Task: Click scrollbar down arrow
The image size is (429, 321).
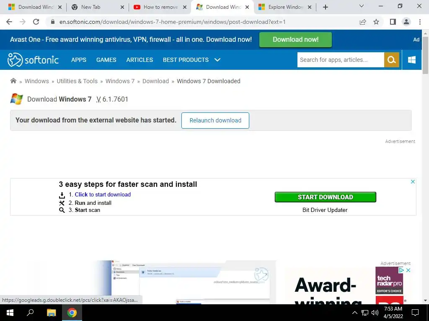Action: [425, 301]
